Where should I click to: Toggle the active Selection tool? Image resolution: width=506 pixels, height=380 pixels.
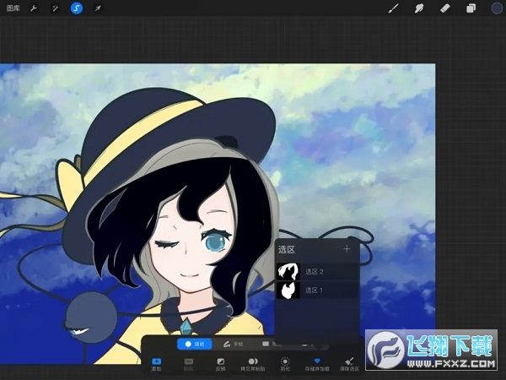coord(77,8)
